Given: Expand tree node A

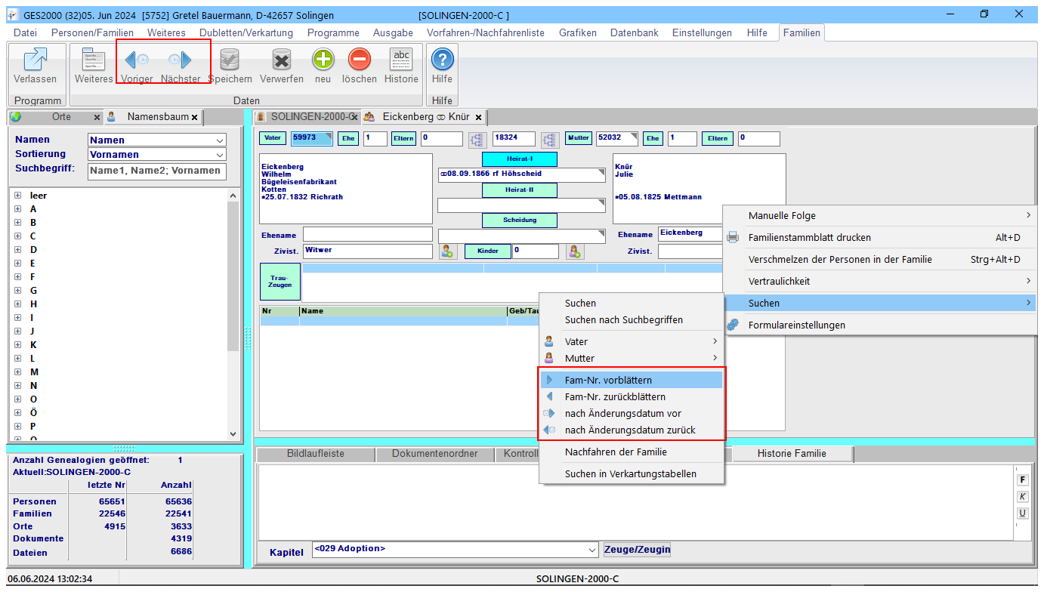Looking at the screenshot, I should pos(17,209).
